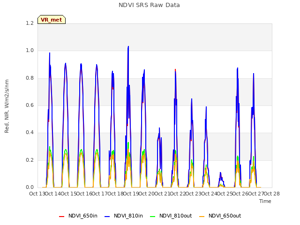Click the y-axis tick label 0.0

30,187
